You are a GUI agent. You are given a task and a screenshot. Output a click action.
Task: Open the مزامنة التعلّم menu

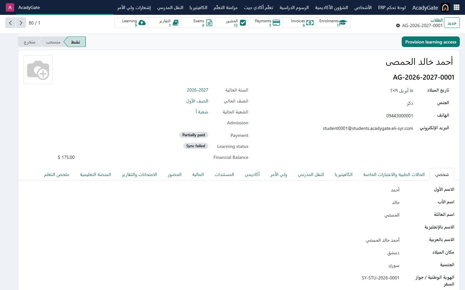click(226, 7)
